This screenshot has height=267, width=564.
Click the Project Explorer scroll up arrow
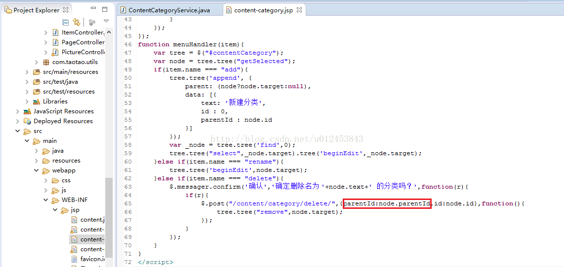tap(109, 32)
